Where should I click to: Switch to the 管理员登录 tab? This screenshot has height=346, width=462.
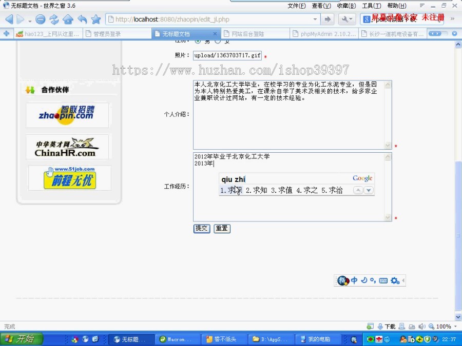(x=117, y=34)
